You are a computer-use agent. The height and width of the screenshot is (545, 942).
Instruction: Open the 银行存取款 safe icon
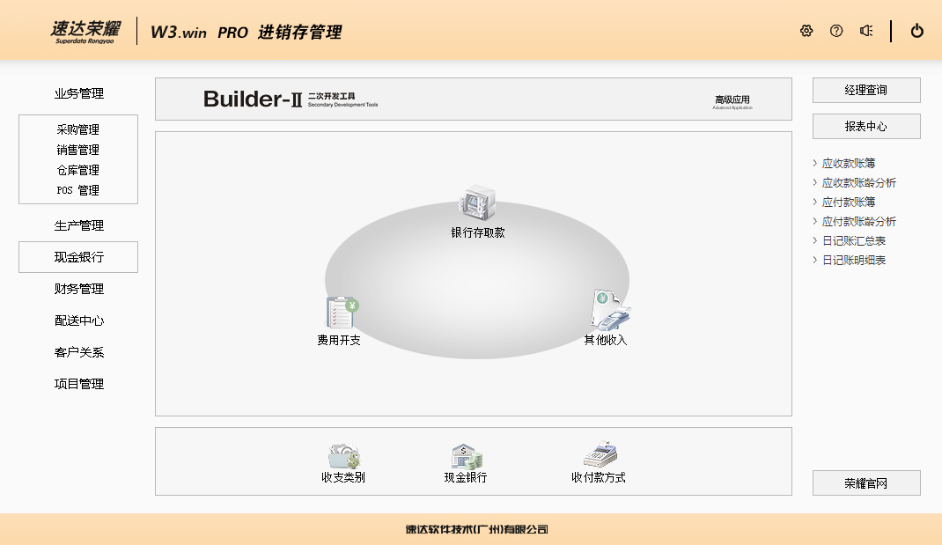click(477, 204)
